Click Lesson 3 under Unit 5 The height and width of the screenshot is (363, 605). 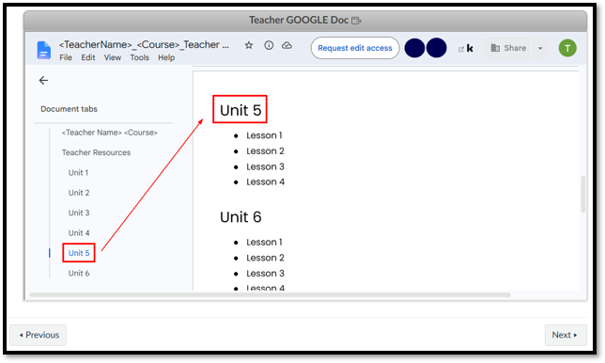[265, 166]
